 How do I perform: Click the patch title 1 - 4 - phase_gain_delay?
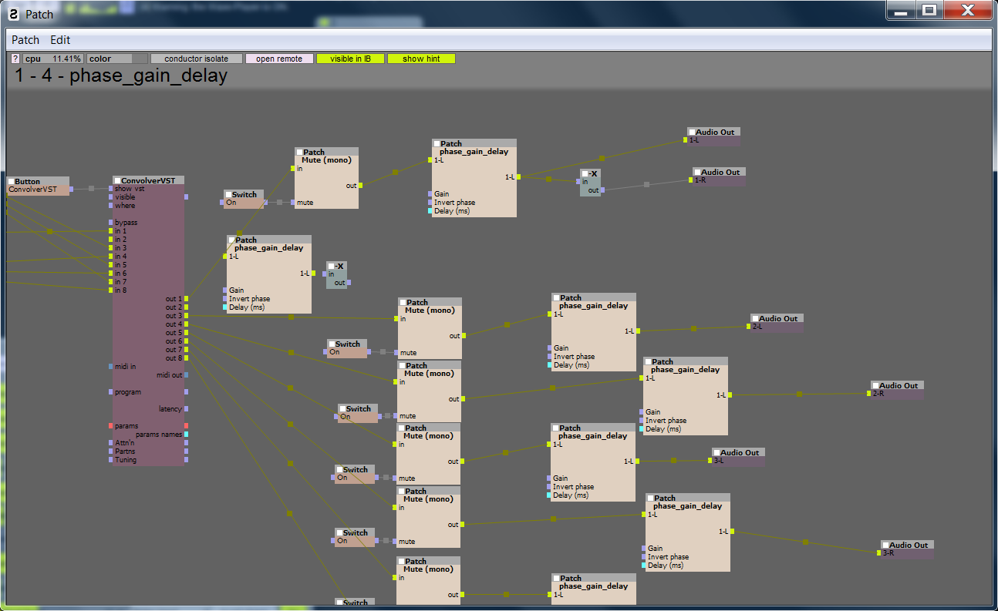click(121, 76)
